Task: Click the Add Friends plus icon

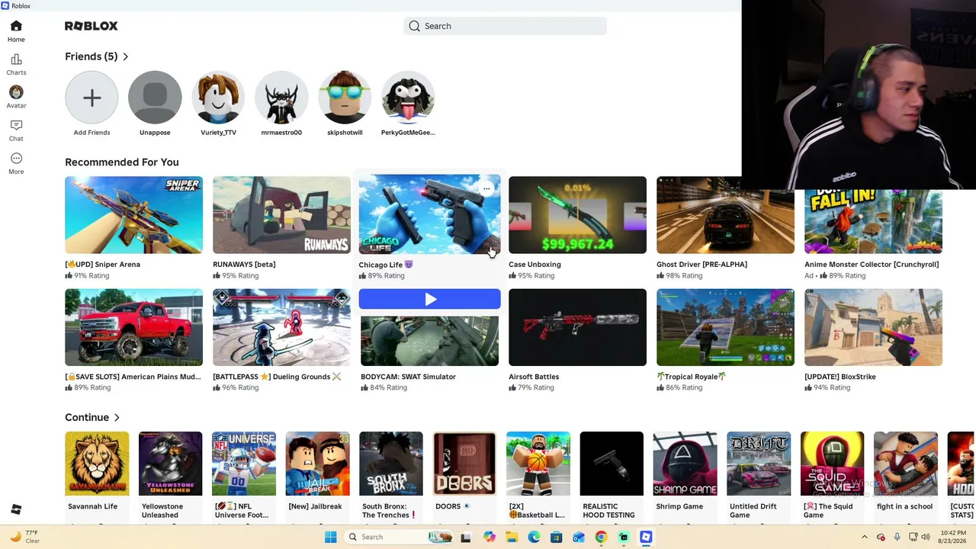Action: tap(91, 98)
